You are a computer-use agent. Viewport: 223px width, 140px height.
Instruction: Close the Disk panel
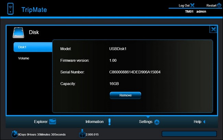point(213,29)
